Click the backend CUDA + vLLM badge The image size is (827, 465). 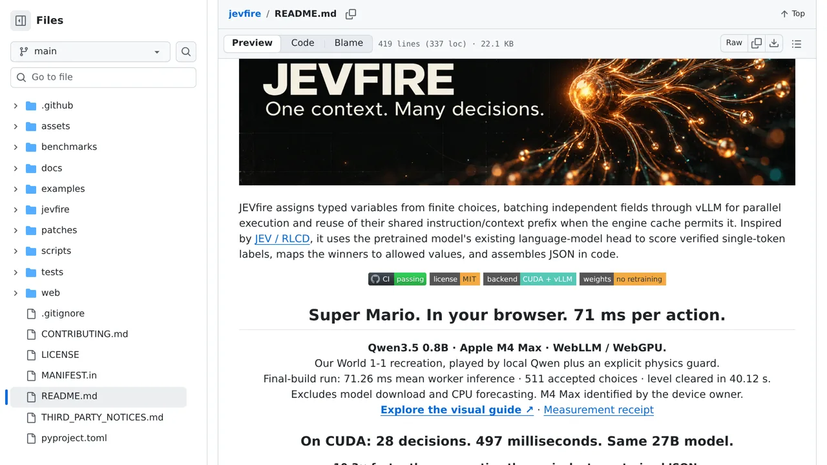coord(530,279)
